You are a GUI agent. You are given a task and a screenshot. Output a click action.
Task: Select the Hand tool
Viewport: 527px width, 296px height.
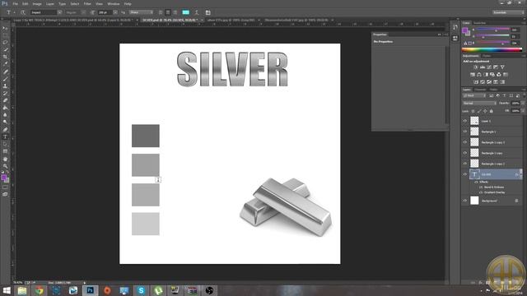5,159
